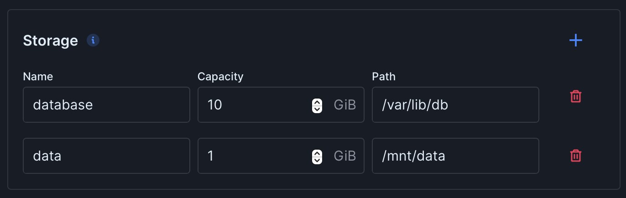The height and width of the screenshot is (198, 626).
Task: Increment data volume capacity stepper
Action: point(317,153)
